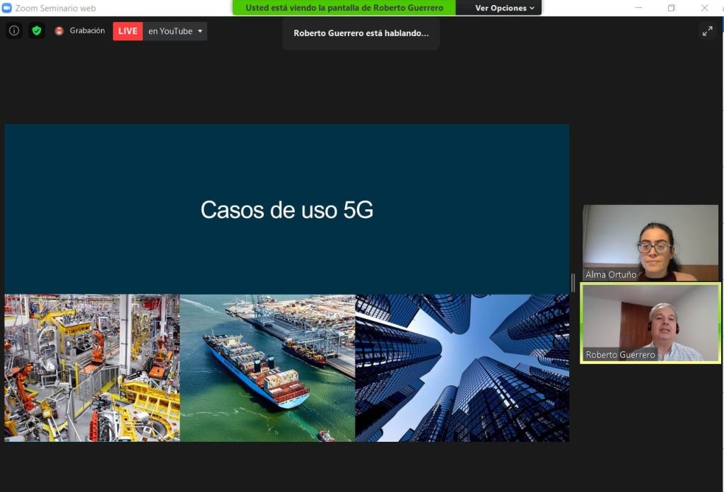The height and width of the screenshot is (492, 724).
Task: Open the green encryption shield icon
Action: 37,30
